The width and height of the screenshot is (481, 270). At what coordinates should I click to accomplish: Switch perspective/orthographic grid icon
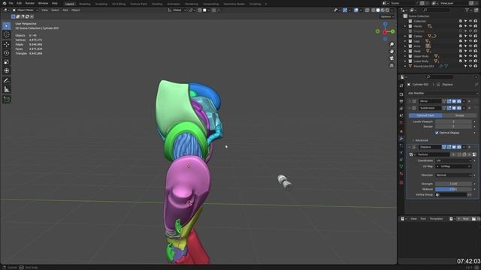tap(392, 65)
